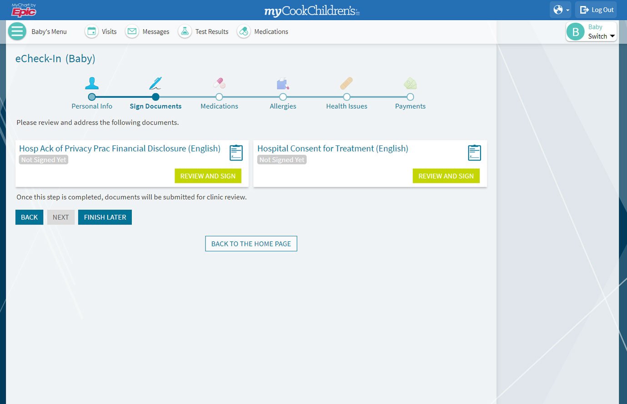Open the Baby's Menu hamburger icon
Image resolution: width=627 pixels, height=404 pixels.
17,31
